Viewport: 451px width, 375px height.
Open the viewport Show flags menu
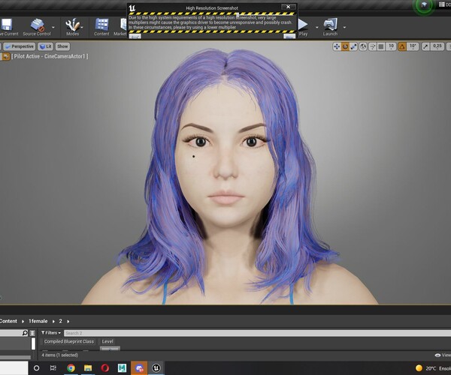[62, 46]
